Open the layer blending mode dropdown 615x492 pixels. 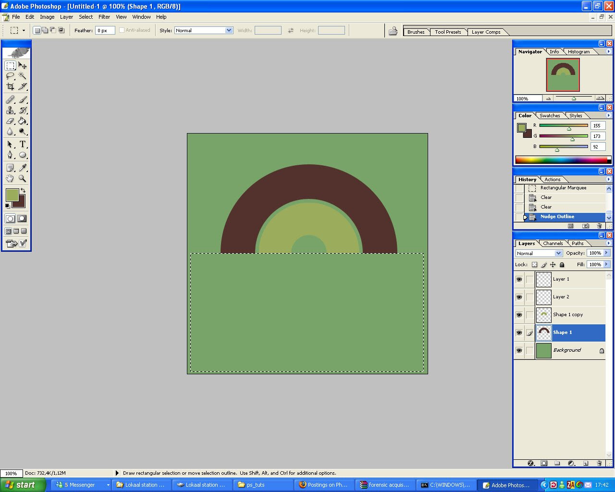(x=558, y=253)
